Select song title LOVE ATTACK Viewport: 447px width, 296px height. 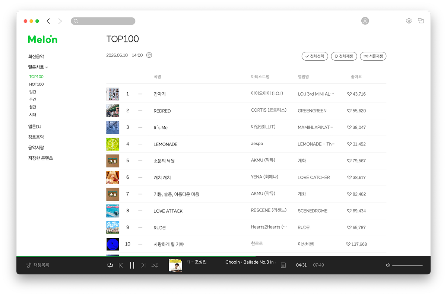coord(168,211)
